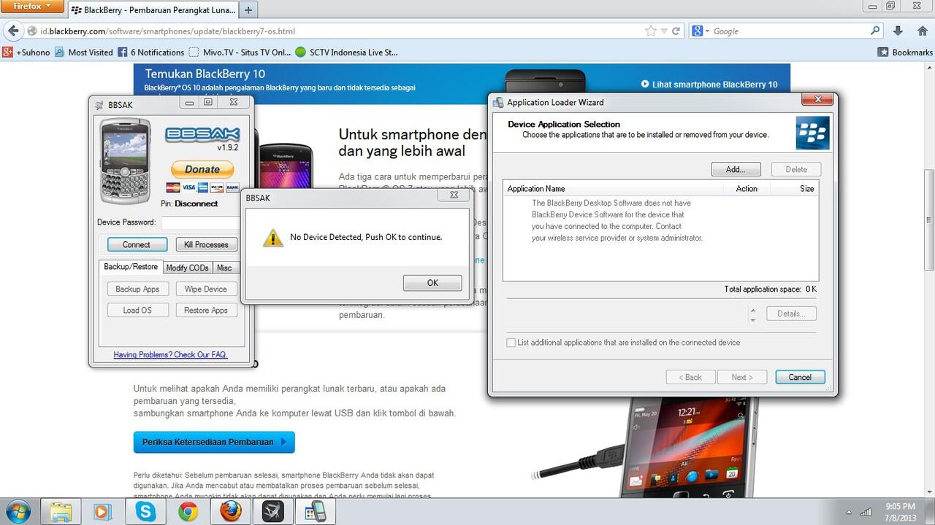Open the Firefox downloads arrow
The width and height of the screenshot is (935, 525).
[x=898, y=31]
